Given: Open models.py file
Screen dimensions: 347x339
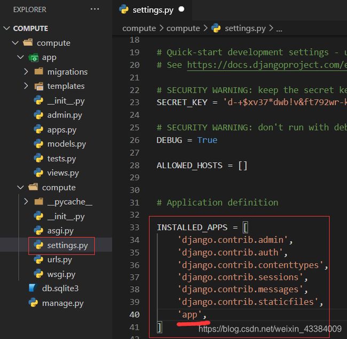Looking at the screenshot, I should 67,144.
